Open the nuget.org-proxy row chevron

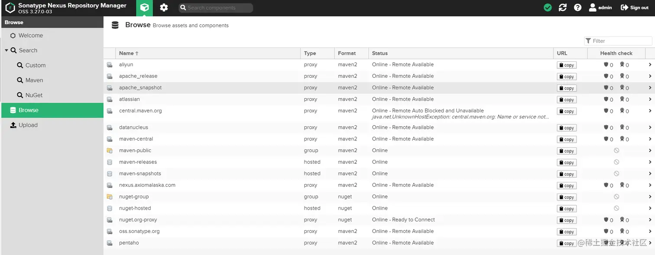pyautogui.click(x=650, y=220)
